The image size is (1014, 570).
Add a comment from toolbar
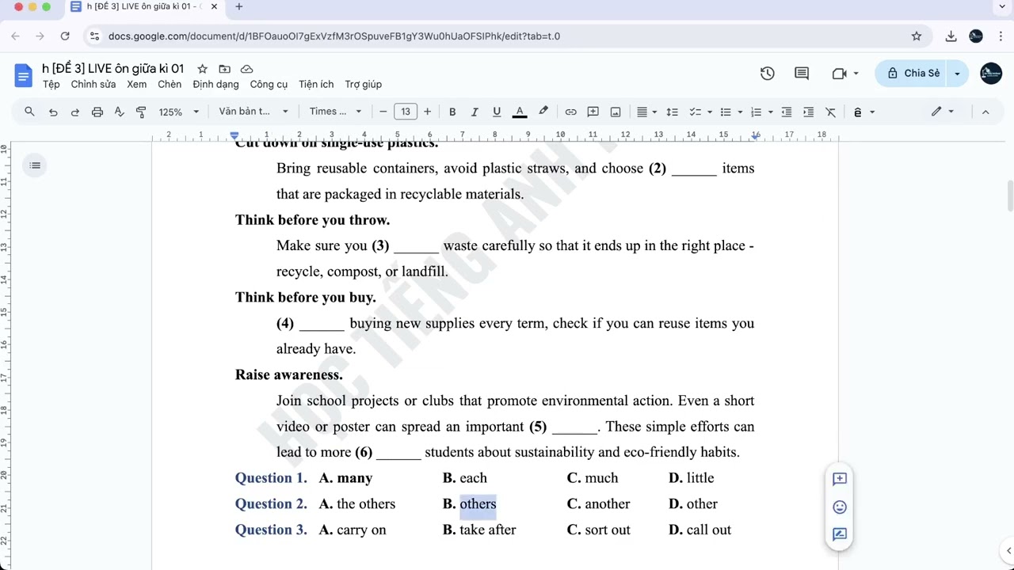(x=593, y=112)
